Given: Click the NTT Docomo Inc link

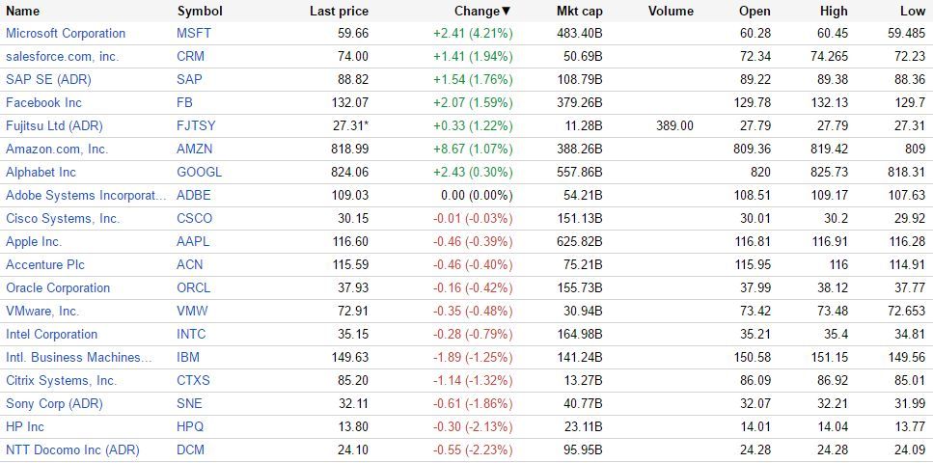Looking at the screenshot, I should coord(72,449).
